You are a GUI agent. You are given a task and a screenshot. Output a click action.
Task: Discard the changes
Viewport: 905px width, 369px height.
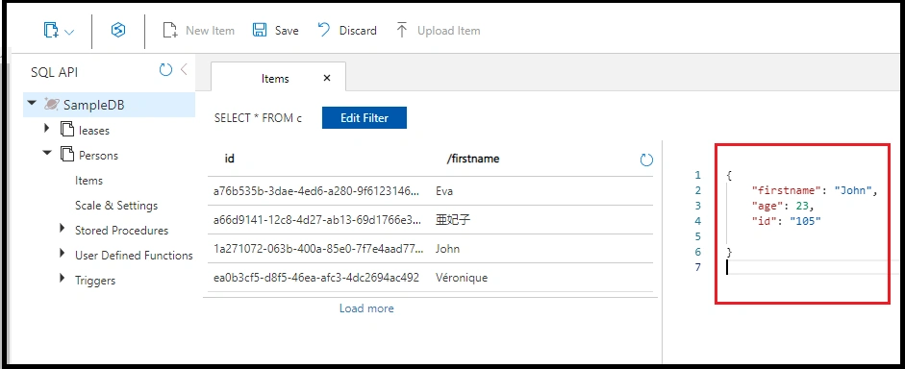pyautogui.click(x=347, y=31)
